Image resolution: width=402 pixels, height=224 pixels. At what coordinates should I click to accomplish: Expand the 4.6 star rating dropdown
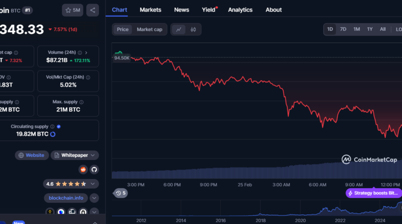click(92, 184)
